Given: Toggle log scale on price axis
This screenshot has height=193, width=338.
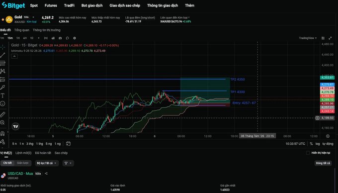Looking at the screenshot, I should click(318, 144).
